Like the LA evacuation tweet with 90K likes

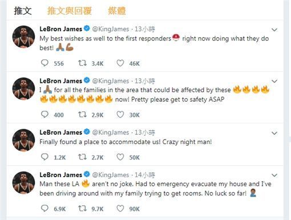point(120,209)
